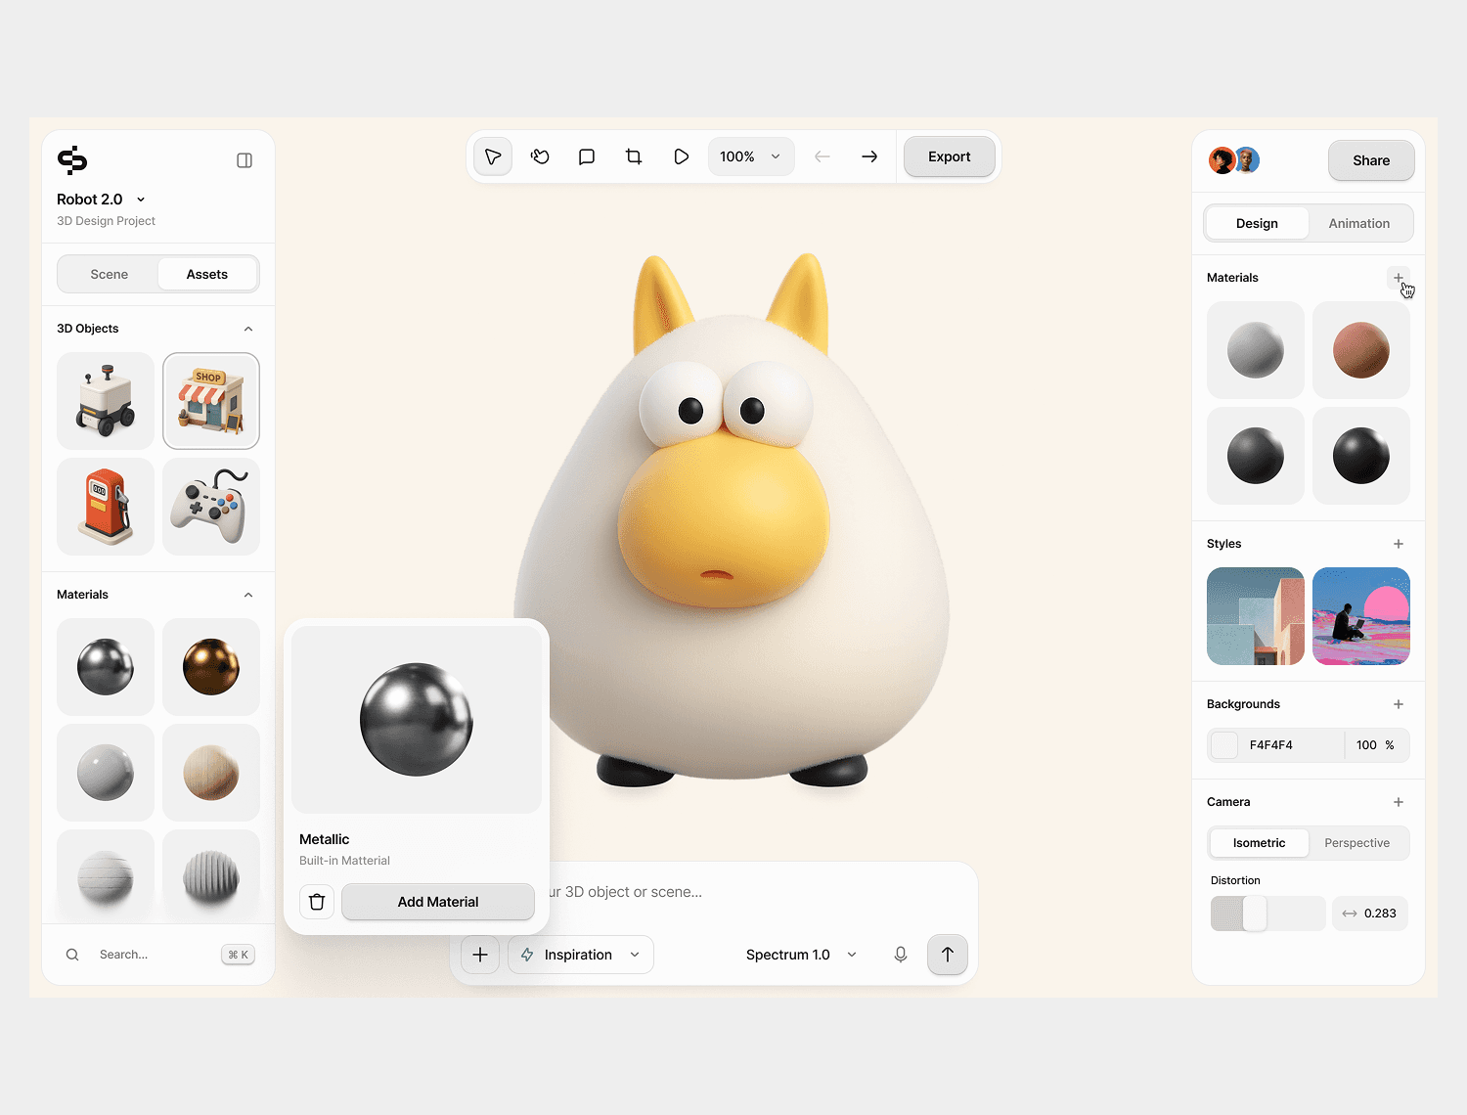Viewport: 1467px width, 1115px height.
Task: Click the collaborator avatars
Action: [1234, 160]
